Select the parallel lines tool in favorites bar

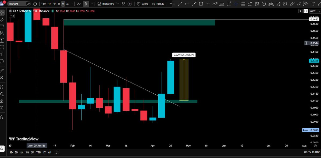[222, 4]
